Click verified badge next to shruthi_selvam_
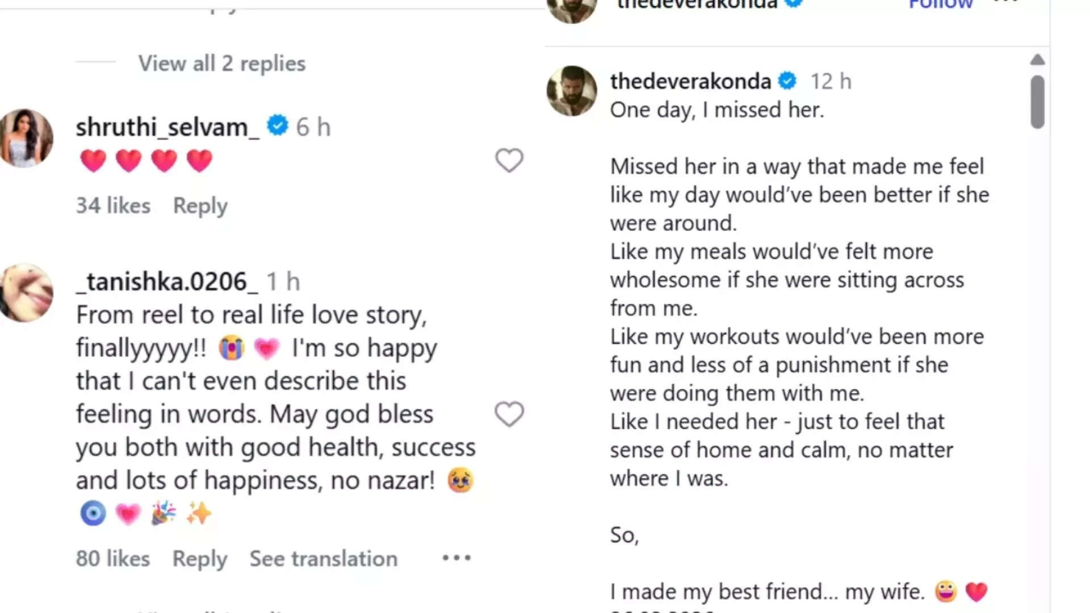 (278, 125)
